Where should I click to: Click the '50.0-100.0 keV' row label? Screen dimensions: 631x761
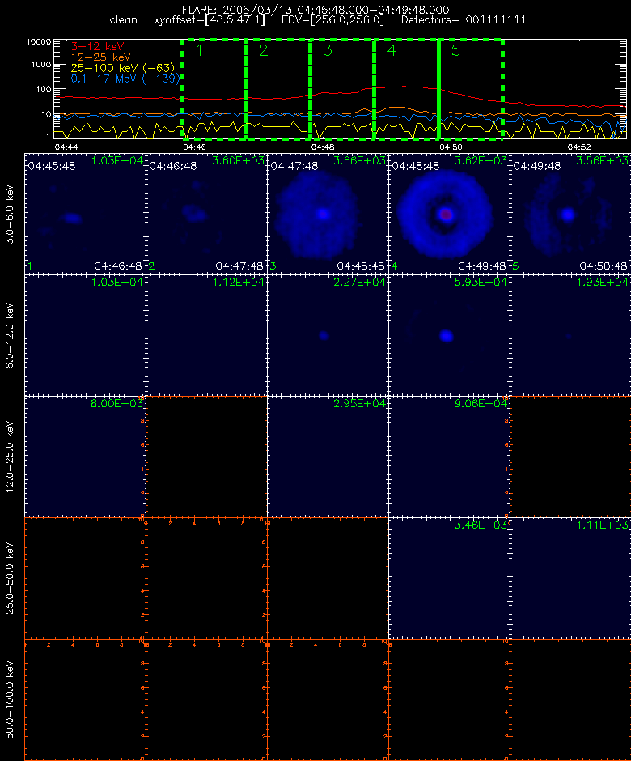pyautogui.click(x=10, y=699)
